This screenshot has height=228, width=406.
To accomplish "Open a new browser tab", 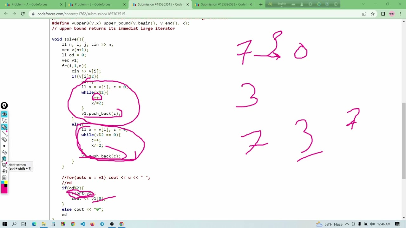I will 261,4.
